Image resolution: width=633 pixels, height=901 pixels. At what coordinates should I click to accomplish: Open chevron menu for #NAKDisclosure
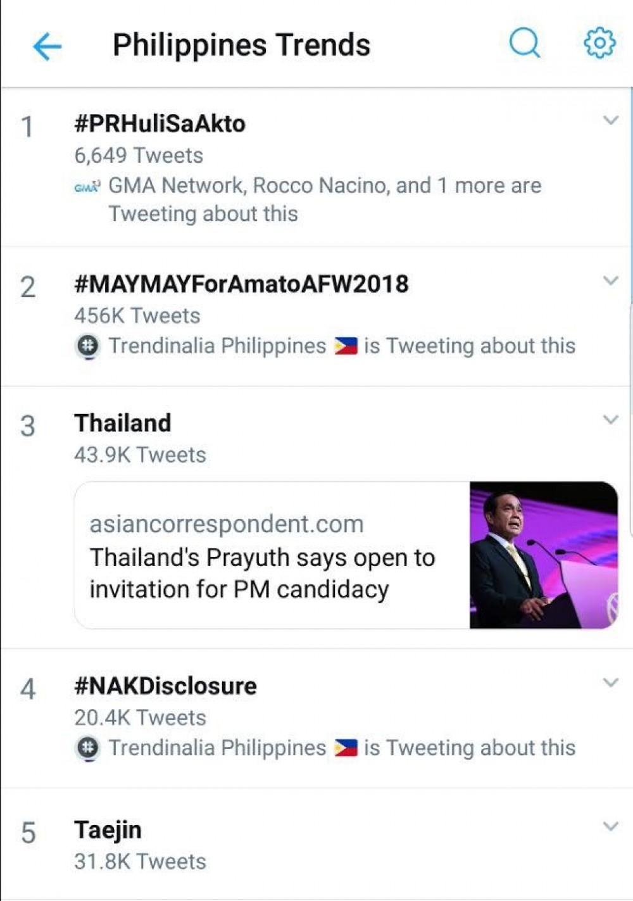pyautogui.click(x=610, y=682)
